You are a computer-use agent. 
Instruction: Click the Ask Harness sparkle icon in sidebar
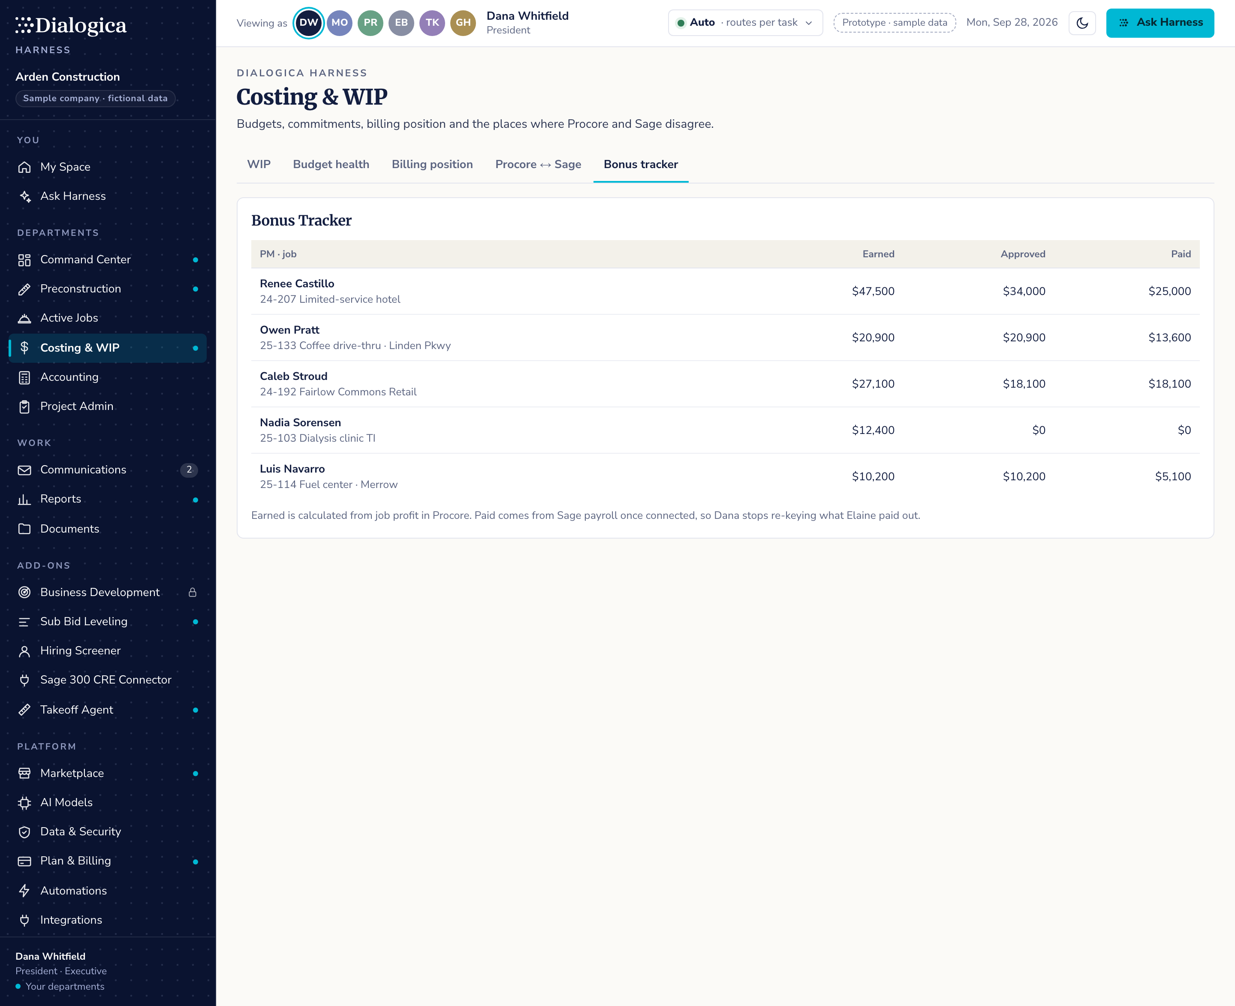pyautogui.click(x=24, y=196)
